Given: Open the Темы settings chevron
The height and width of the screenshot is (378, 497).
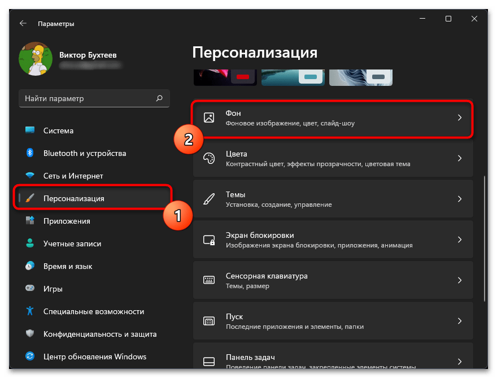Looking at the screenshot, I should (x=460, y=199).
